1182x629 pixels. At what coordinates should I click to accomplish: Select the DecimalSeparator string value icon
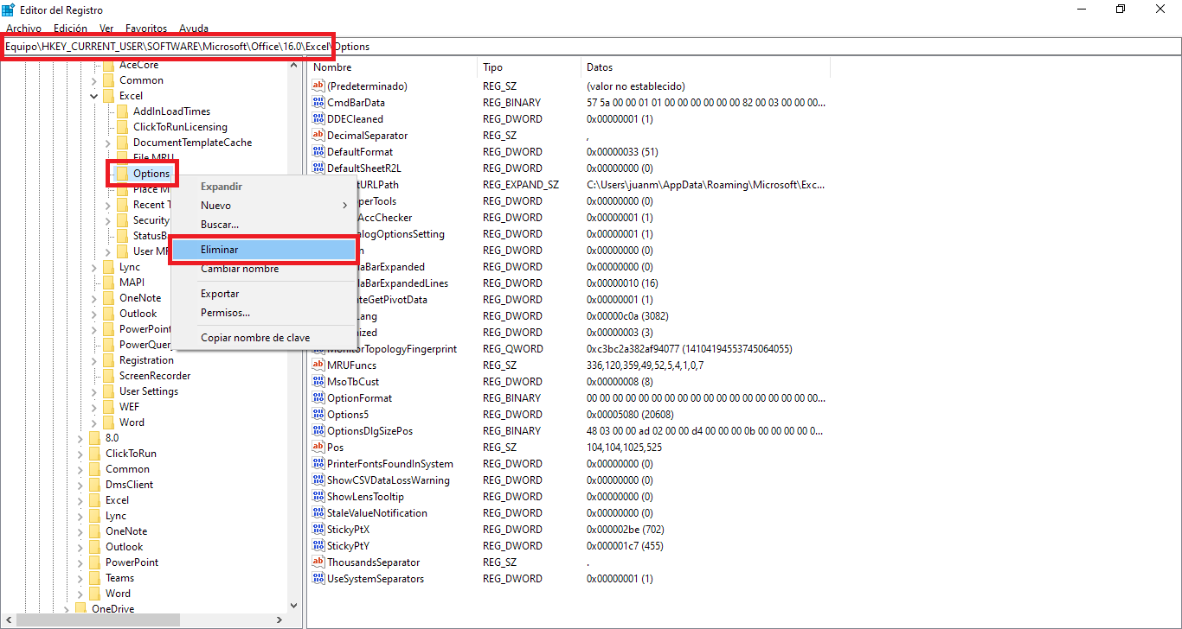318,136
